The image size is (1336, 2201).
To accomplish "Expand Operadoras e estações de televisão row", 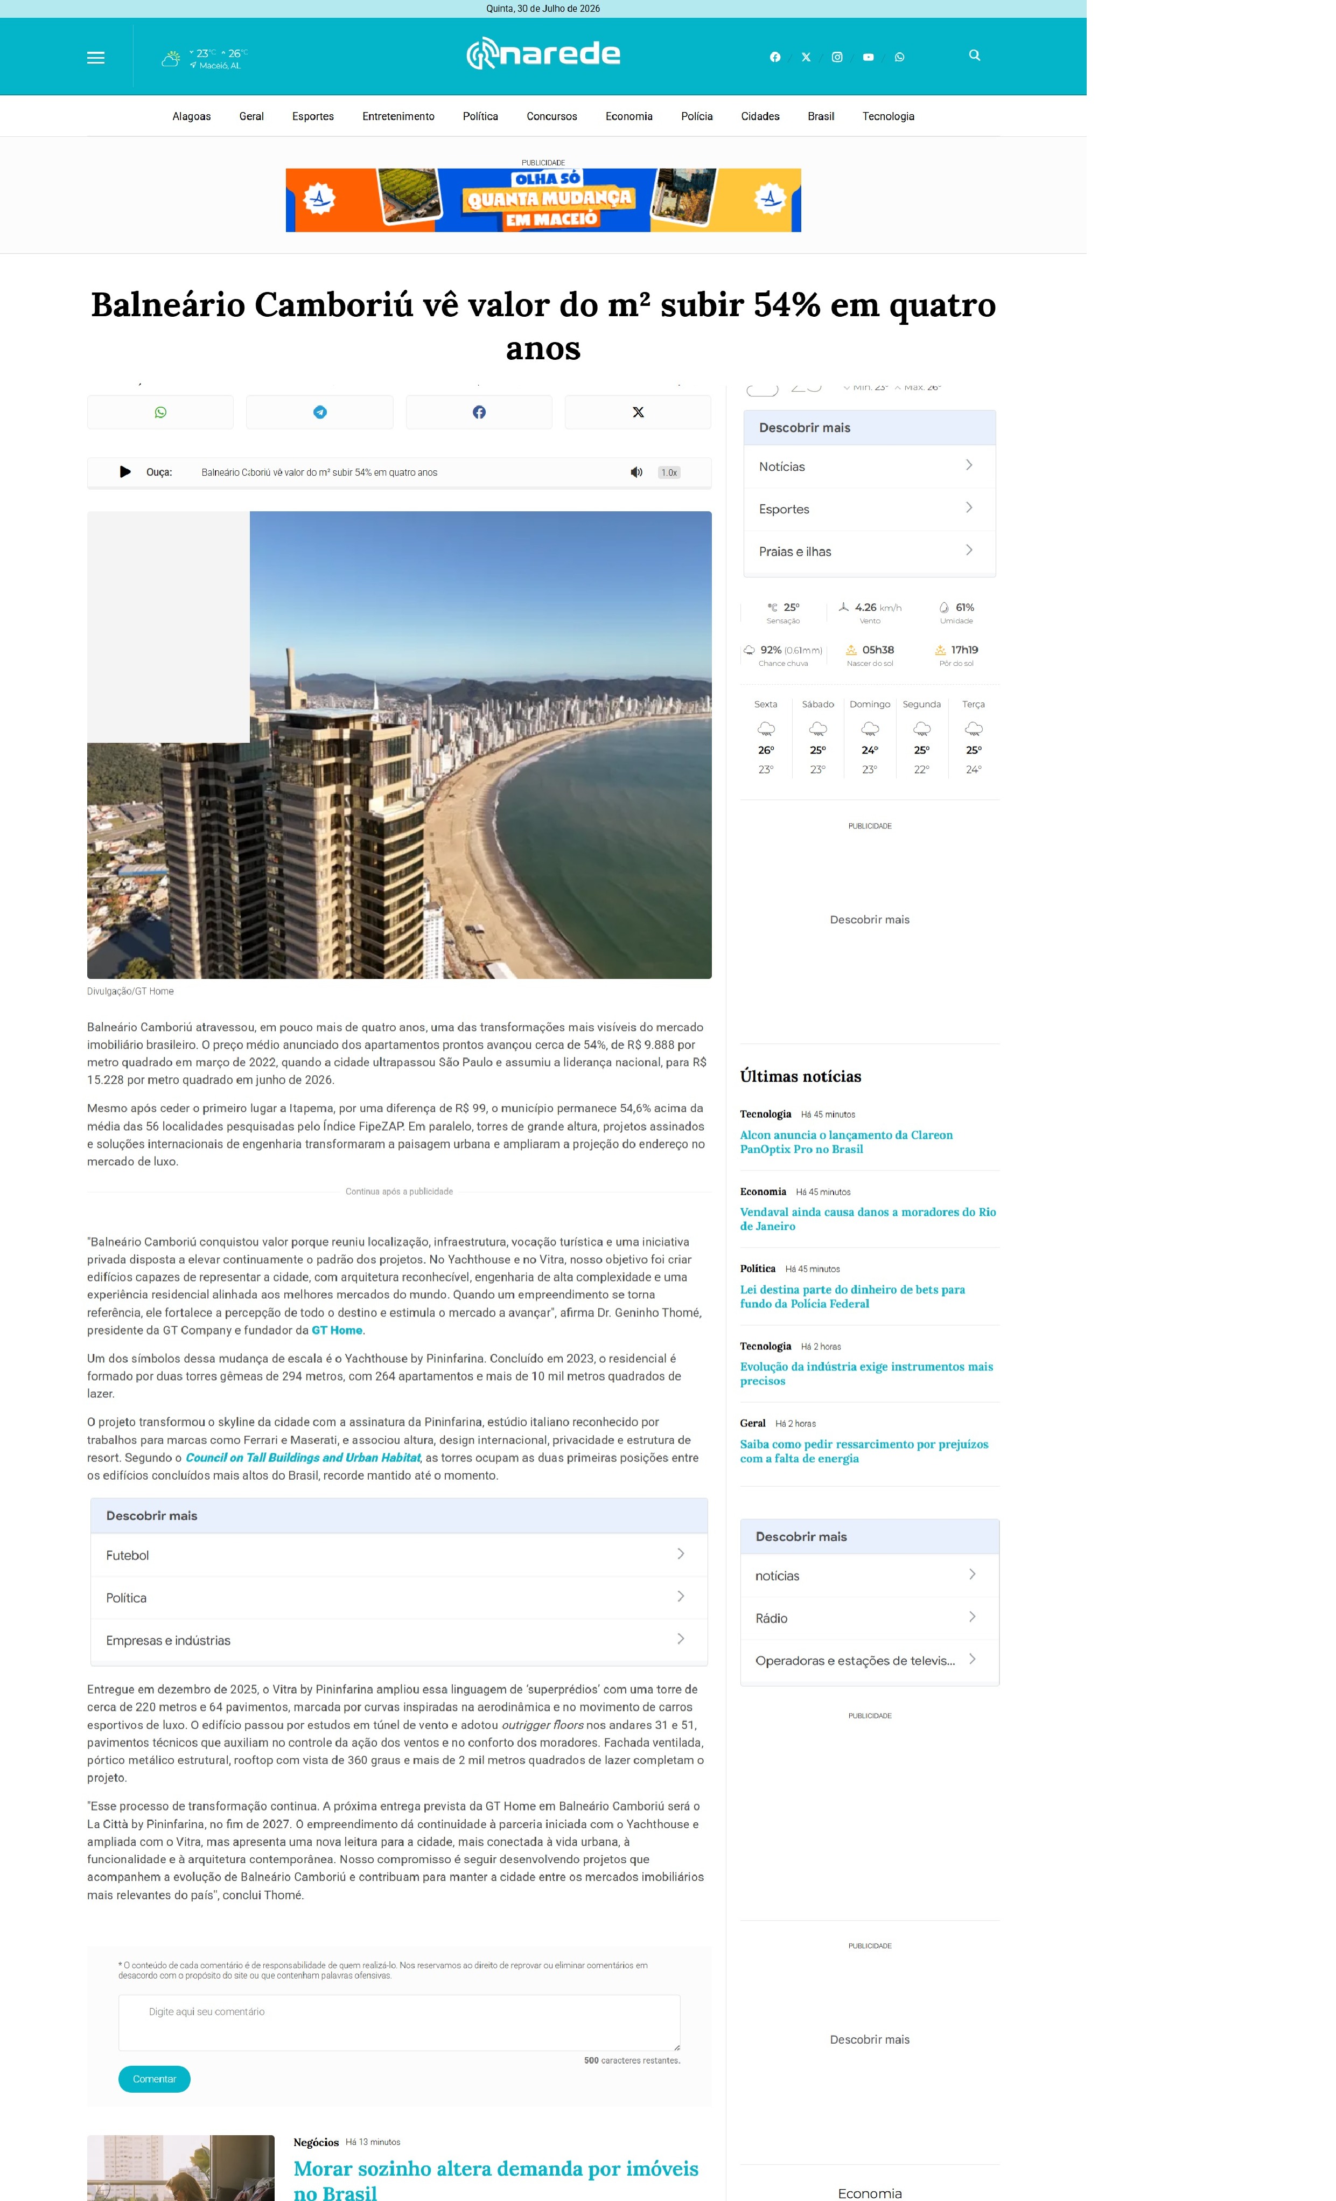I will (x=869, y=1661).
